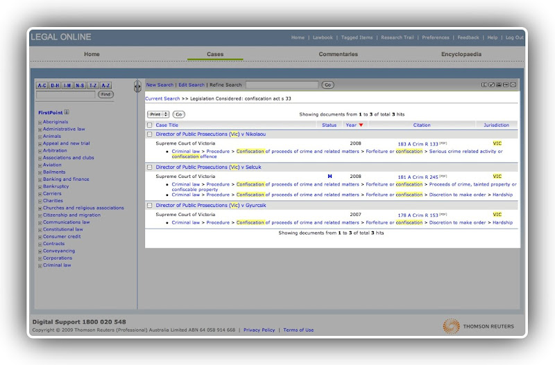The width and height of the screenshot is (555, 365).
Task: Click the FirstPoint info icon
Action: point(67,112)
